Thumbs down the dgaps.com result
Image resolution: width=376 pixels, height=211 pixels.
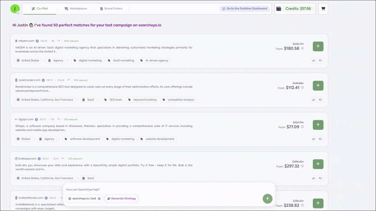coord(320,139)
